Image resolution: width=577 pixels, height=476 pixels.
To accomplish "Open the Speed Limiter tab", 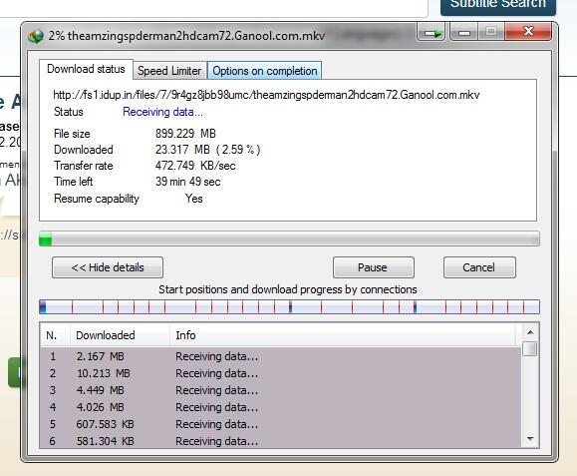I will pyautogui.click(x=169, y=71).
